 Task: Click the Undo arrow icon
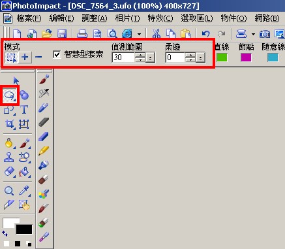[205, 34]
